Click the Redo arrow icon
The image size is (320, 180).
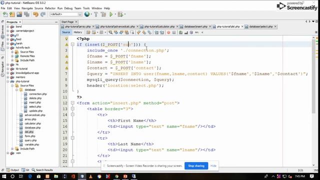coord(43,14)
